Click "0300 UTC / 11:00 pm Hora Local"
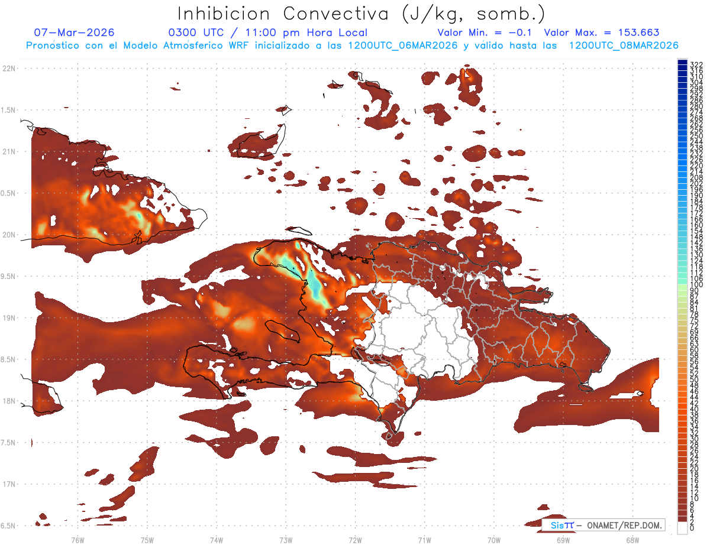This screenshot has width=710, height=548. (x=268, y=33)
